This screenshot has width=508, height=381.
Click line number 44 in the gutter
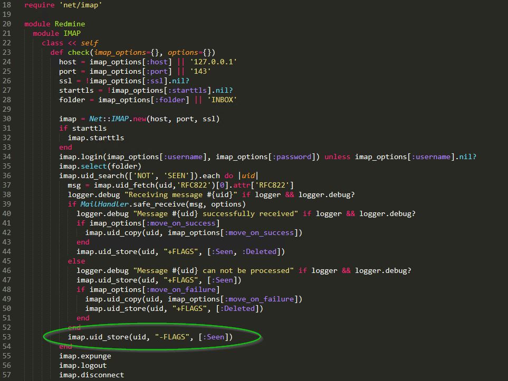click(6, 251)
